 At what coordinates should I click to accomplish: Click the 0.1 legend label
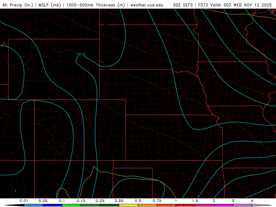(62, 201)
